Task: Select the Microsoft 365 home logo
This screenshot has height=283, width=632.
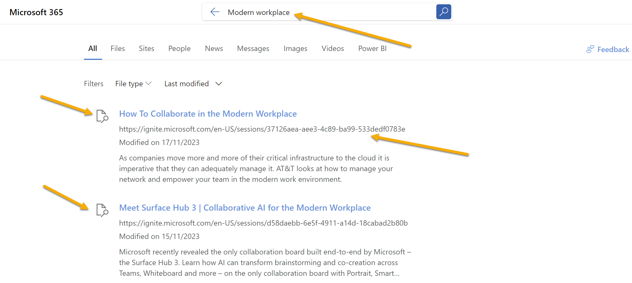Action: (x=36, y=12)
